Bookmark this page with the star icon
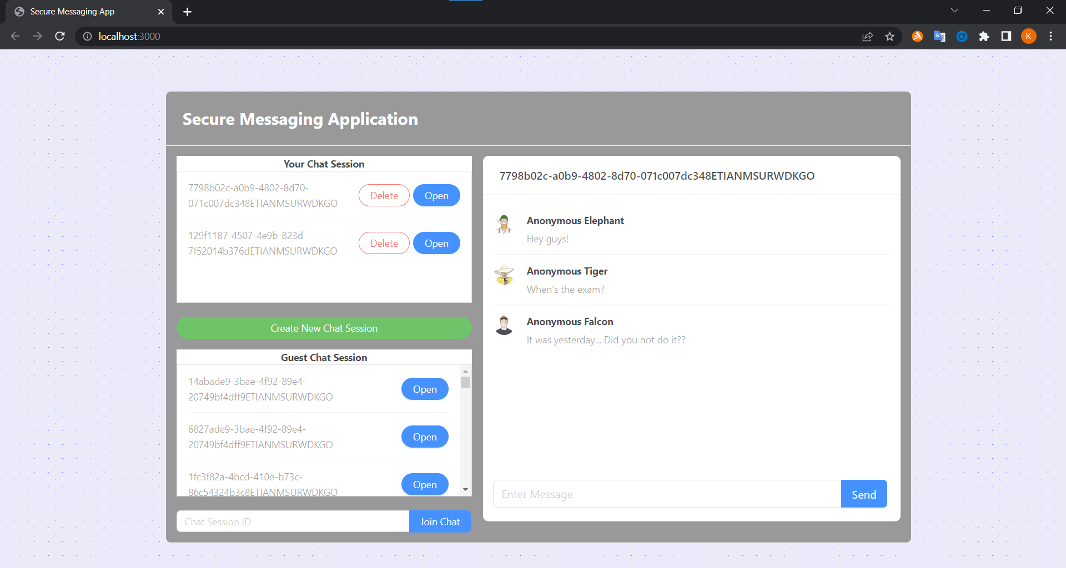This screenshot has width=1066, height=568. point(889,37)
